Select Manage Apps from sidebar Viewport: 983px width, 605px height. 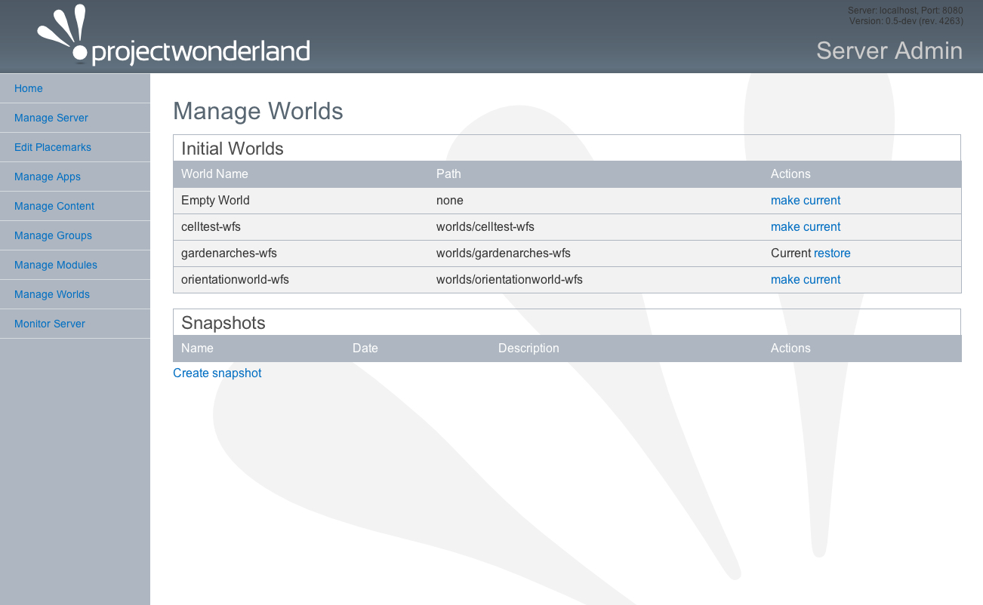point(48,177)
